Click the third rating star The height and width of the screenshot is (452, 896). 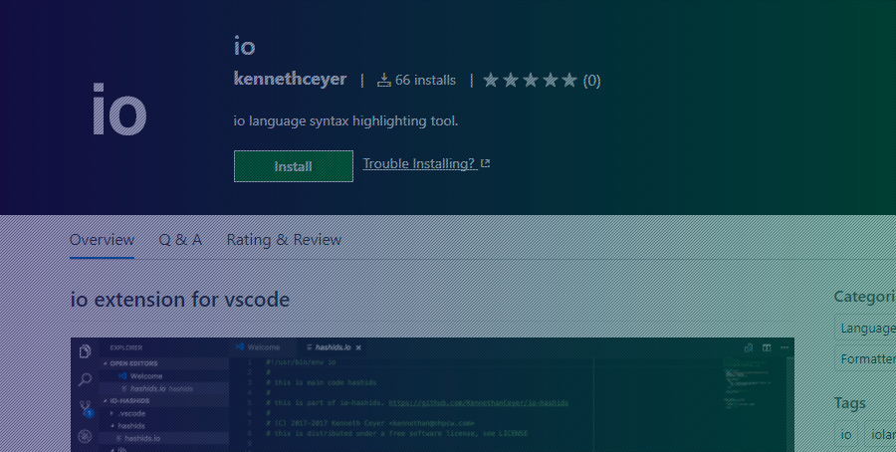pyautogui.click(x=531, y=80)
